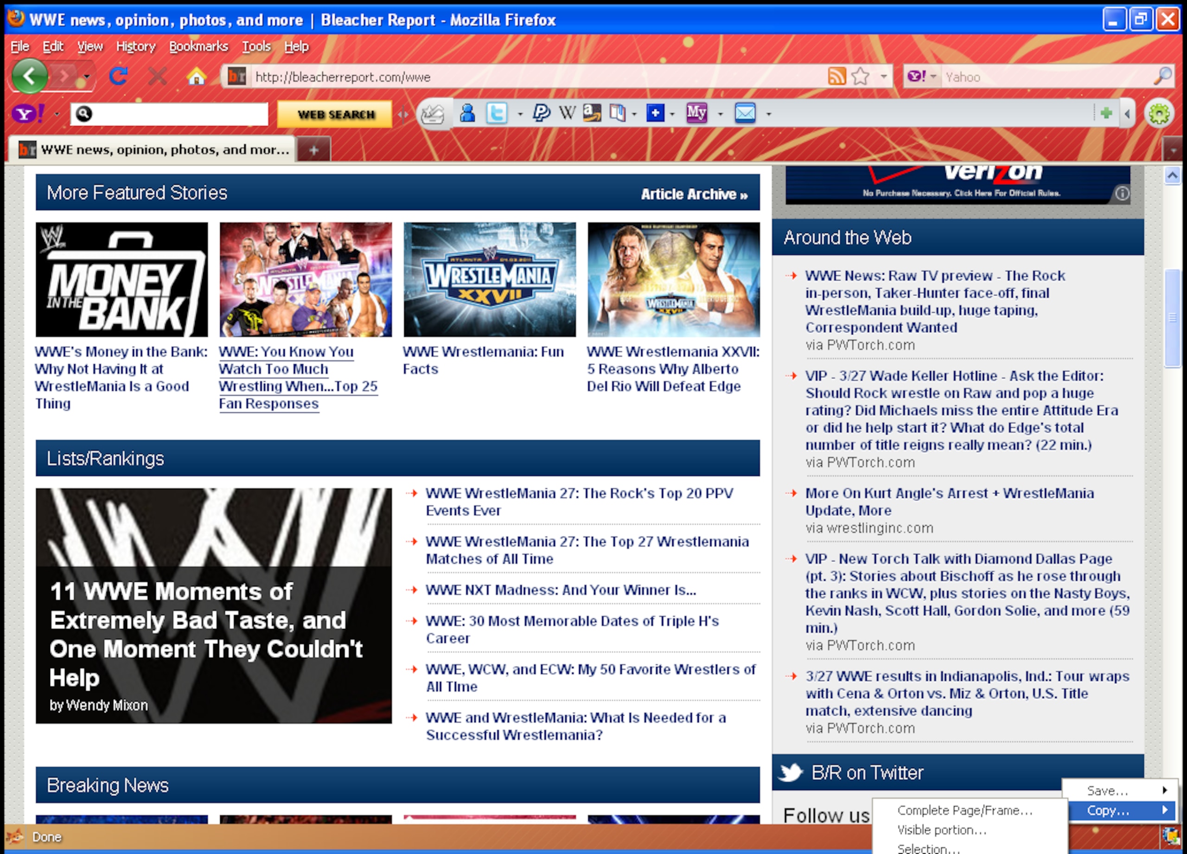Open the purple My toolbar icon
1187x854 pixels.
[x=696, y=113]
